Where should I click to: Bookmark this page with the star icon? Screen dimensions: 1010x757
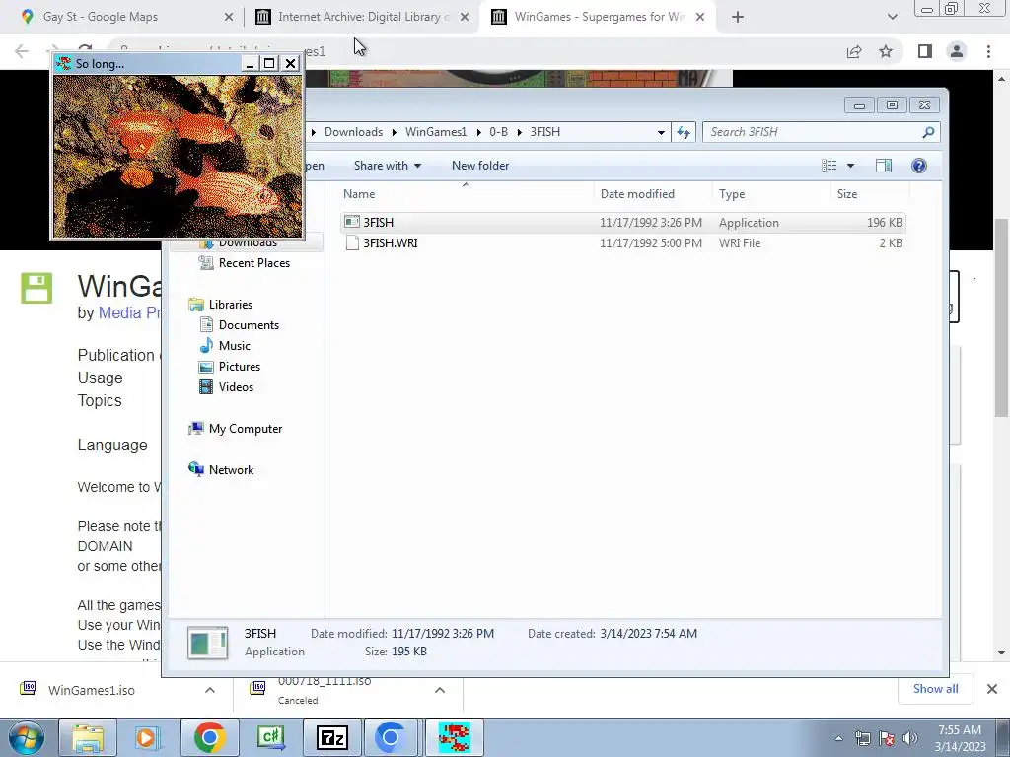886,51
